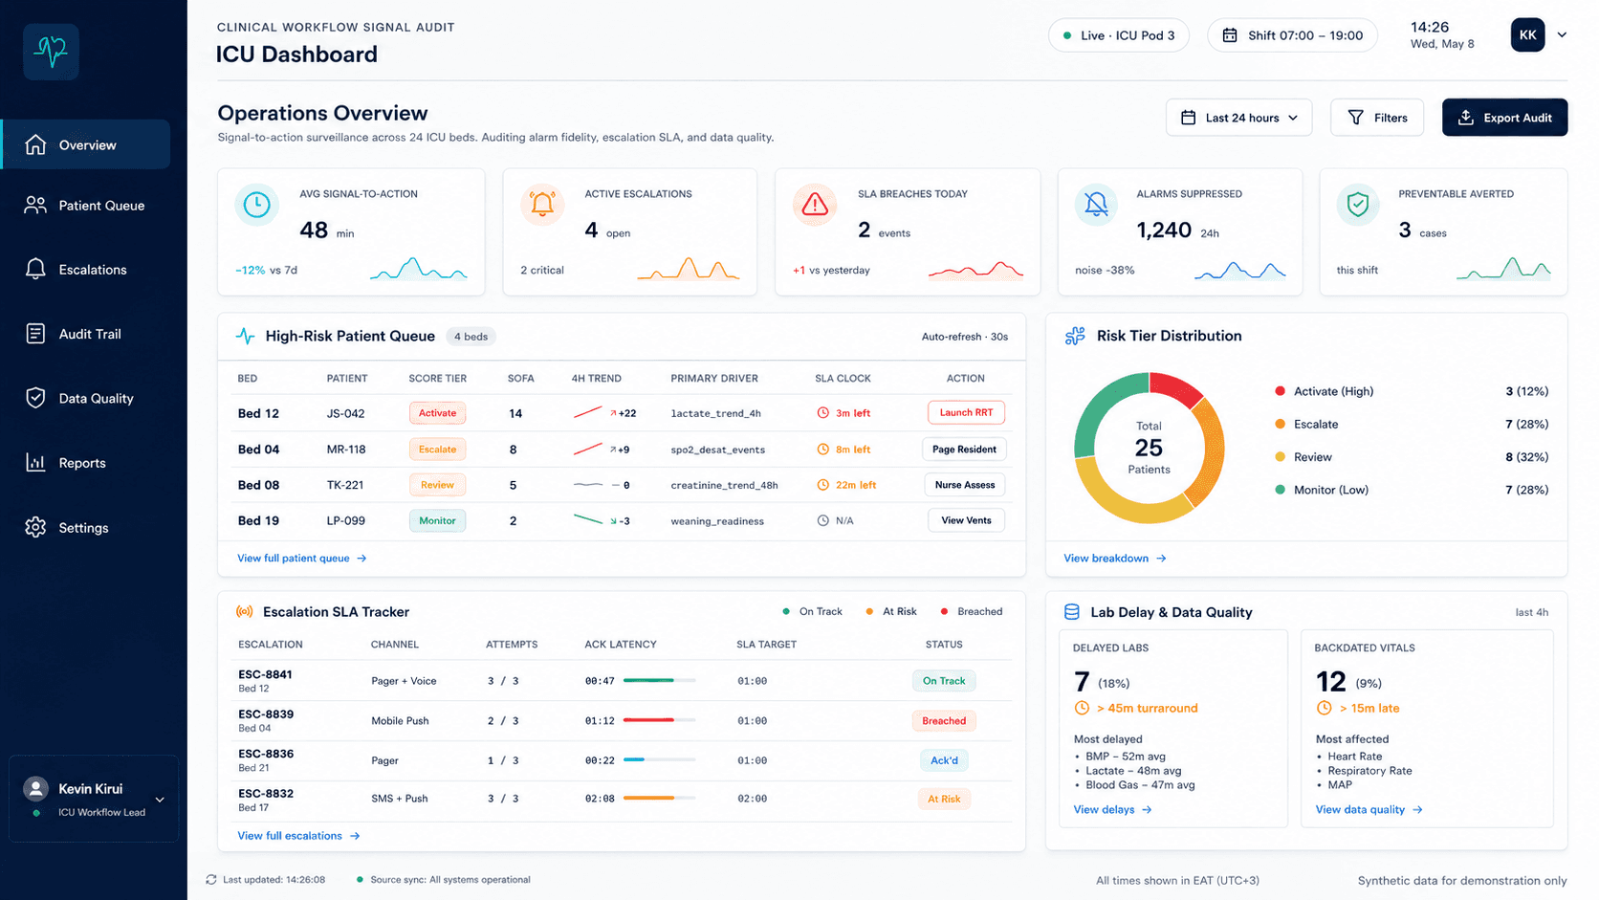Expand the chevron next to KK avatar
The image size is (1599, 900).
(1562, 35)
